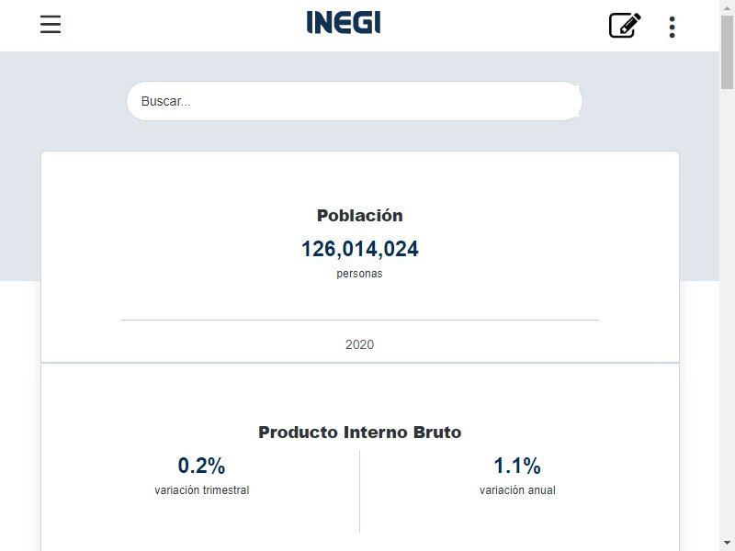735x551 pixels.
Task: Click the 1.1% annual variation value
Action: (517, 466)
